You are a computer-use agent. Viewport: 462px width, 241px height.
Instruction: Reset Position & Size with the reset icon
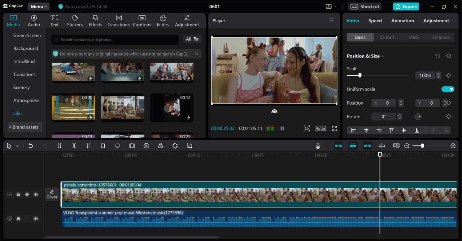click(437, 56)
